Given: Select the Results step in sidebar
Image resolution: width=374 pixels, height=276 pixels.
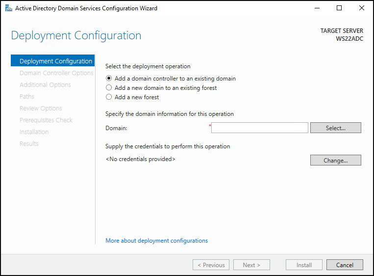Looking at the screenshot, I should coord(29,143).
